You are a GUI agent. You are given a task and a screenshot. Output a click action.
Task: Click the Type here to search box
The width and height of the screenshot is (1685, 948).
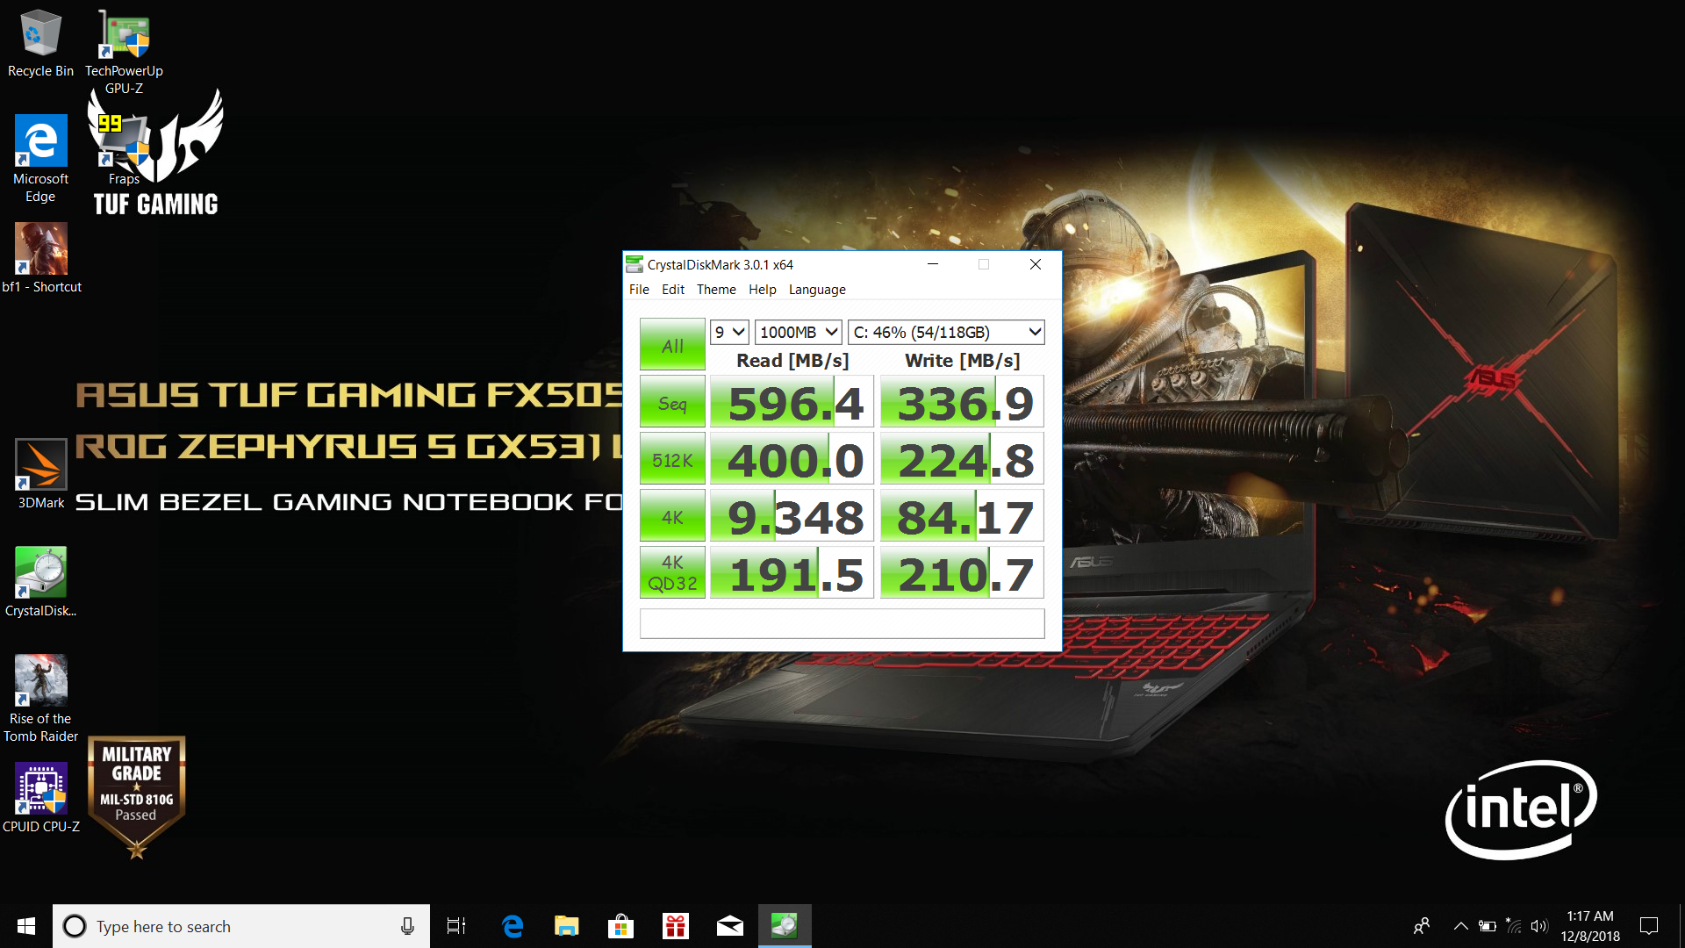coord(241,926)
